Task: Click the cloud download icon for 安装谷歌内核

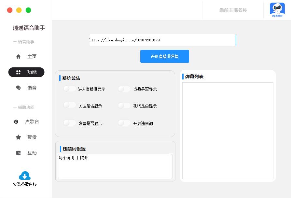Action: (25, 176)
